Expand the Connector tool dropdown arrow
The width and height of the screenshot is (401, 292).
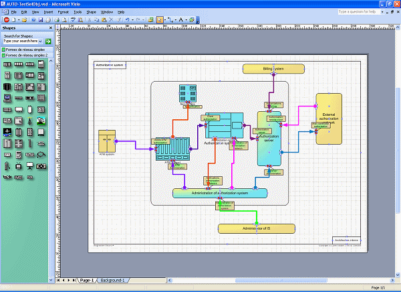pos(175,19)
